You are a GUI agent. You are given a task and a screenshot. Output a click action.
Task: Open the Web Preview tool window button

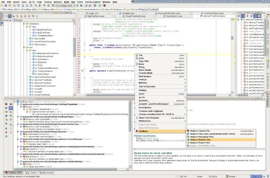pos(46,173)
